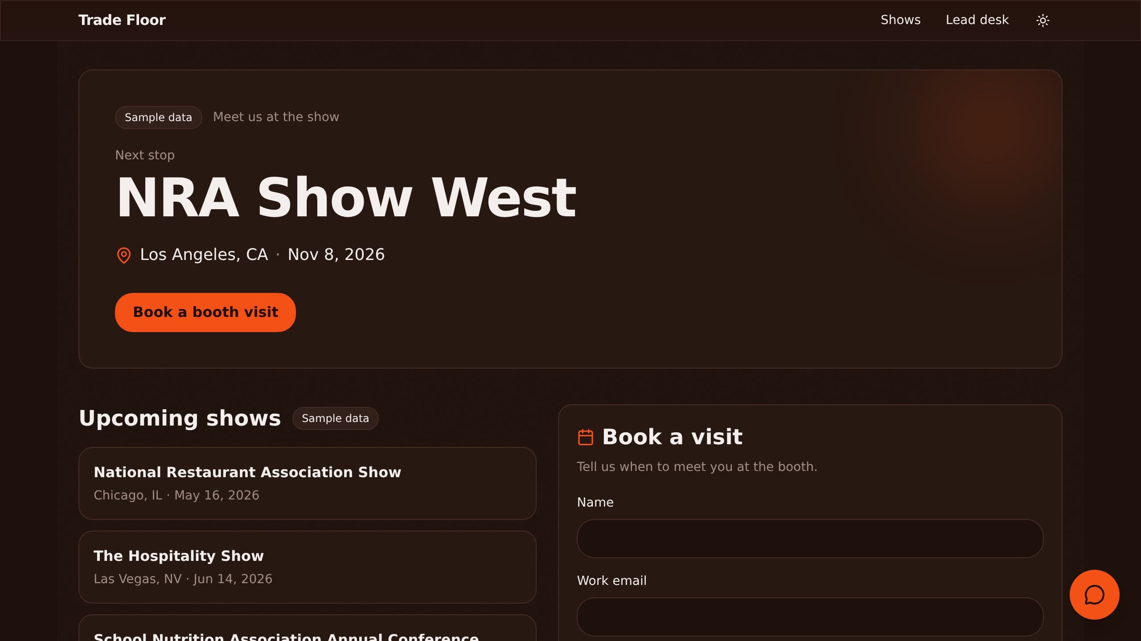Click the Sample data badge in the hero
The width and height of the screenshot is (1141, 641).
tap(158, 118)
